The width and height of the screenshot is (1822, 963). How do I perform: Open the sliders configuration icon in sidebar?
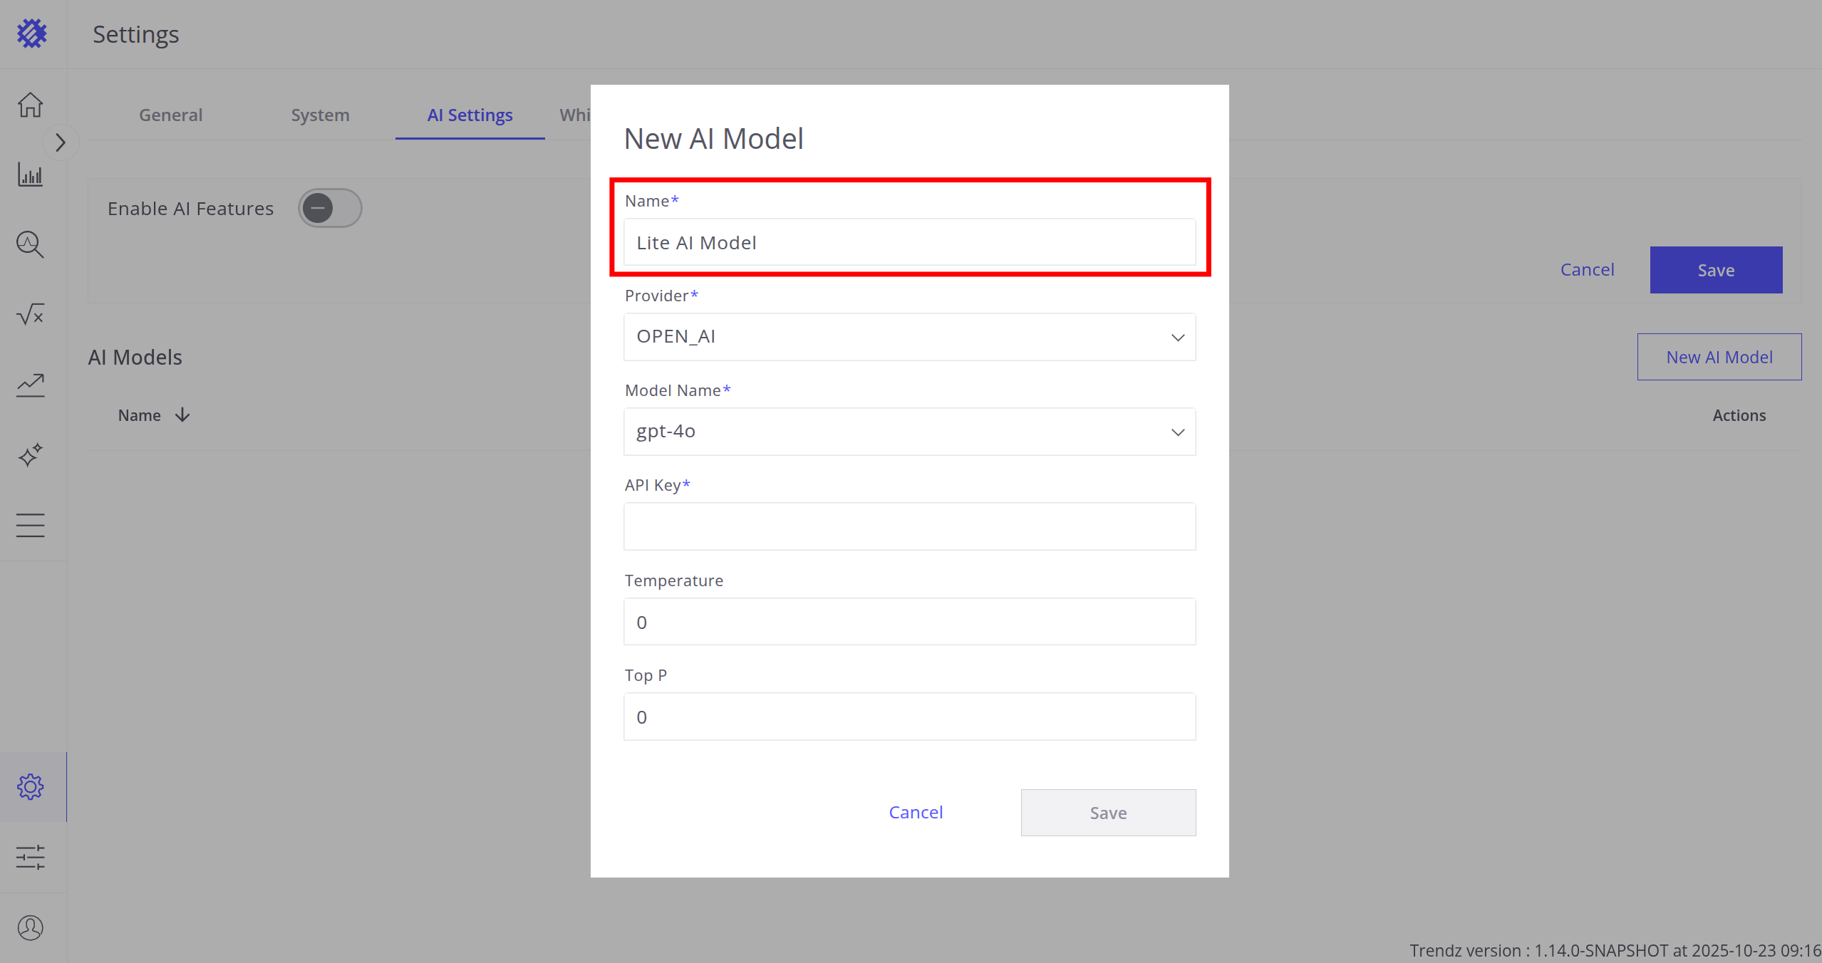coord(31,857)
